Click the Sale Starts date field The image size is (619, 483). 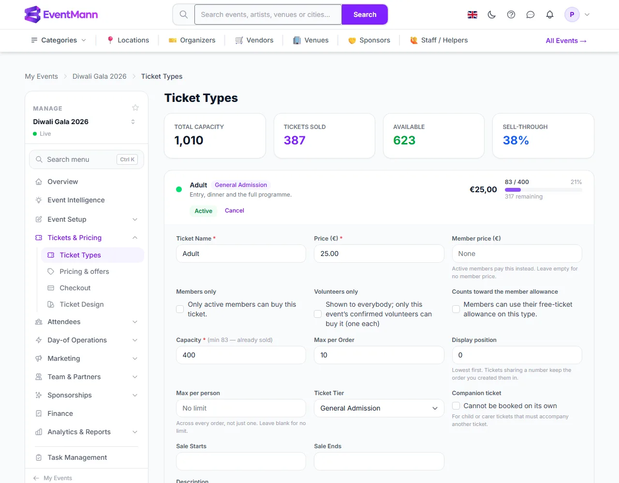pyautogui.click(x=241, y=461)
